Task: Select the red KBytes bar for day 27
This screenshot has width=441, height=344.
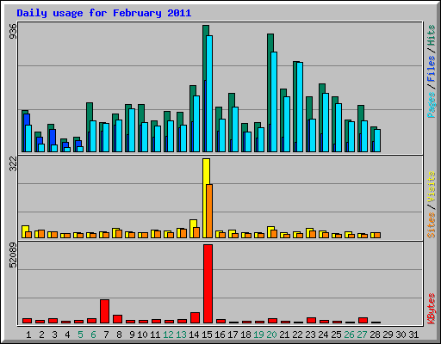Action: [363, 320]
